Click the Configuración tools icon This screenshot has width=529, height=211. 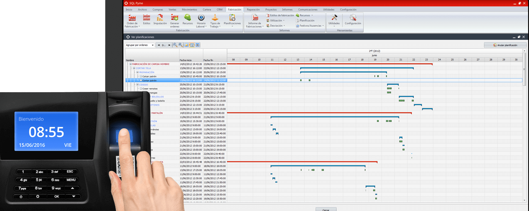coord(353,18)
